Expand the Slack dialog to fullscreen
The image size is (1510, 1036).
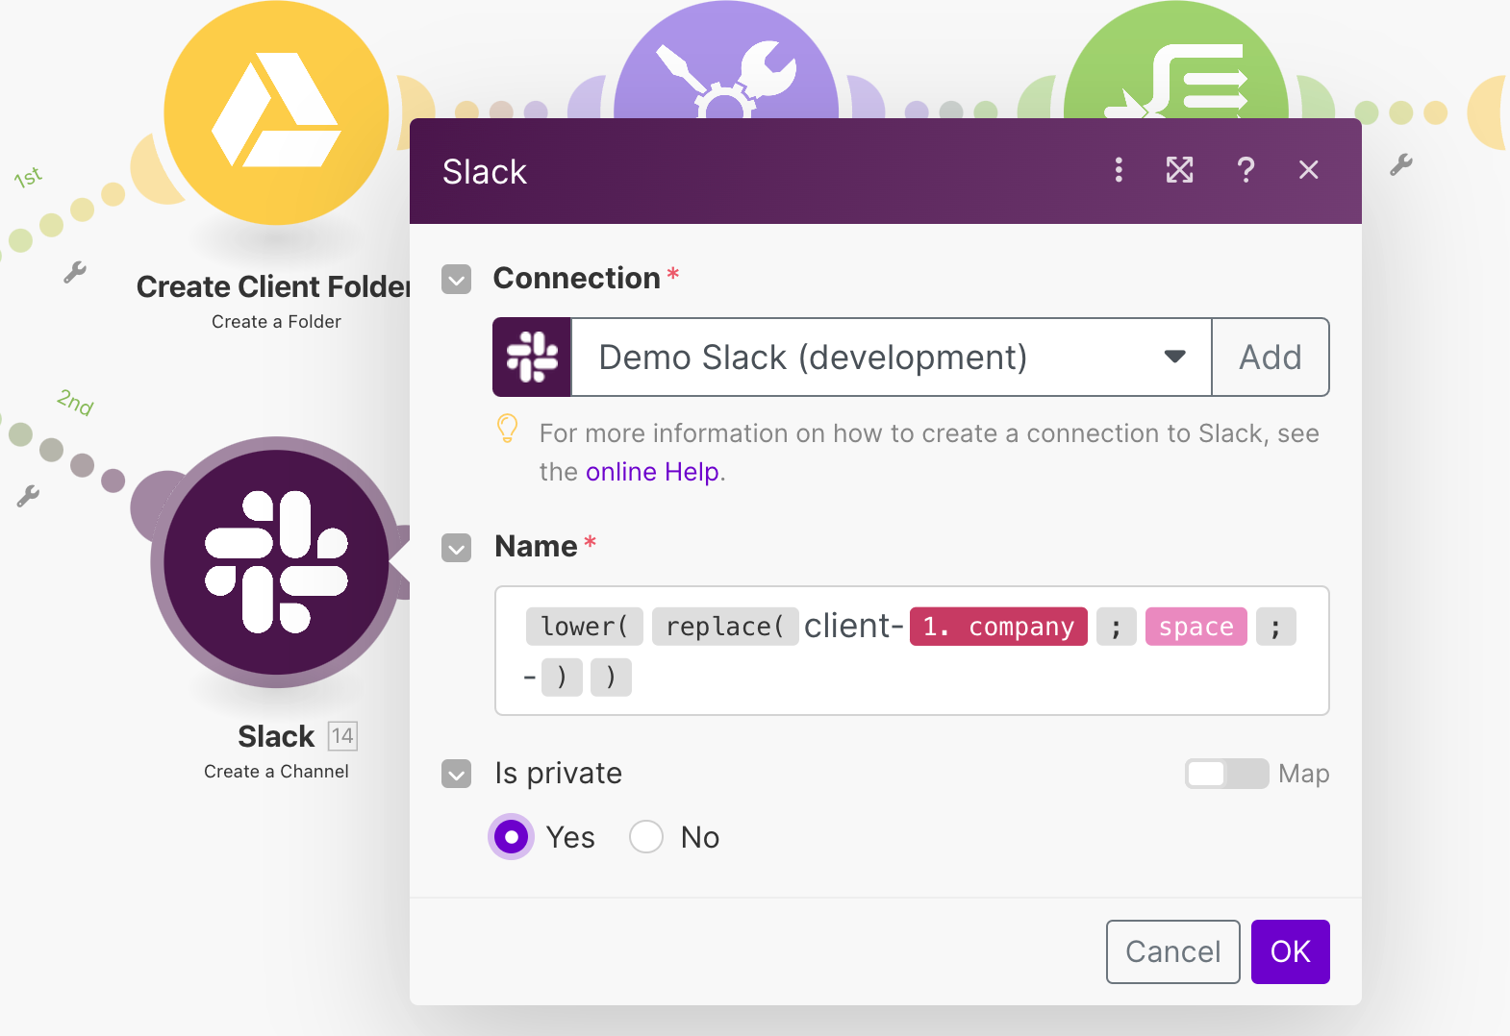[x=1179, y=170]
